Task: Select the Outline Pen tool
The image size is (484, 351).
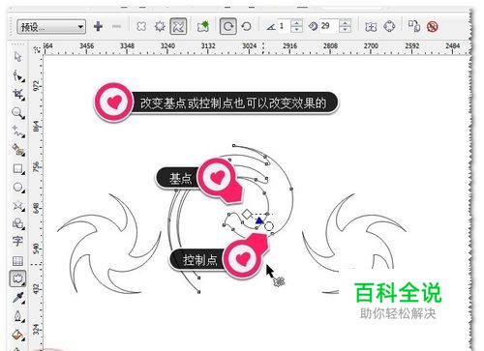Action: [18, 316]
